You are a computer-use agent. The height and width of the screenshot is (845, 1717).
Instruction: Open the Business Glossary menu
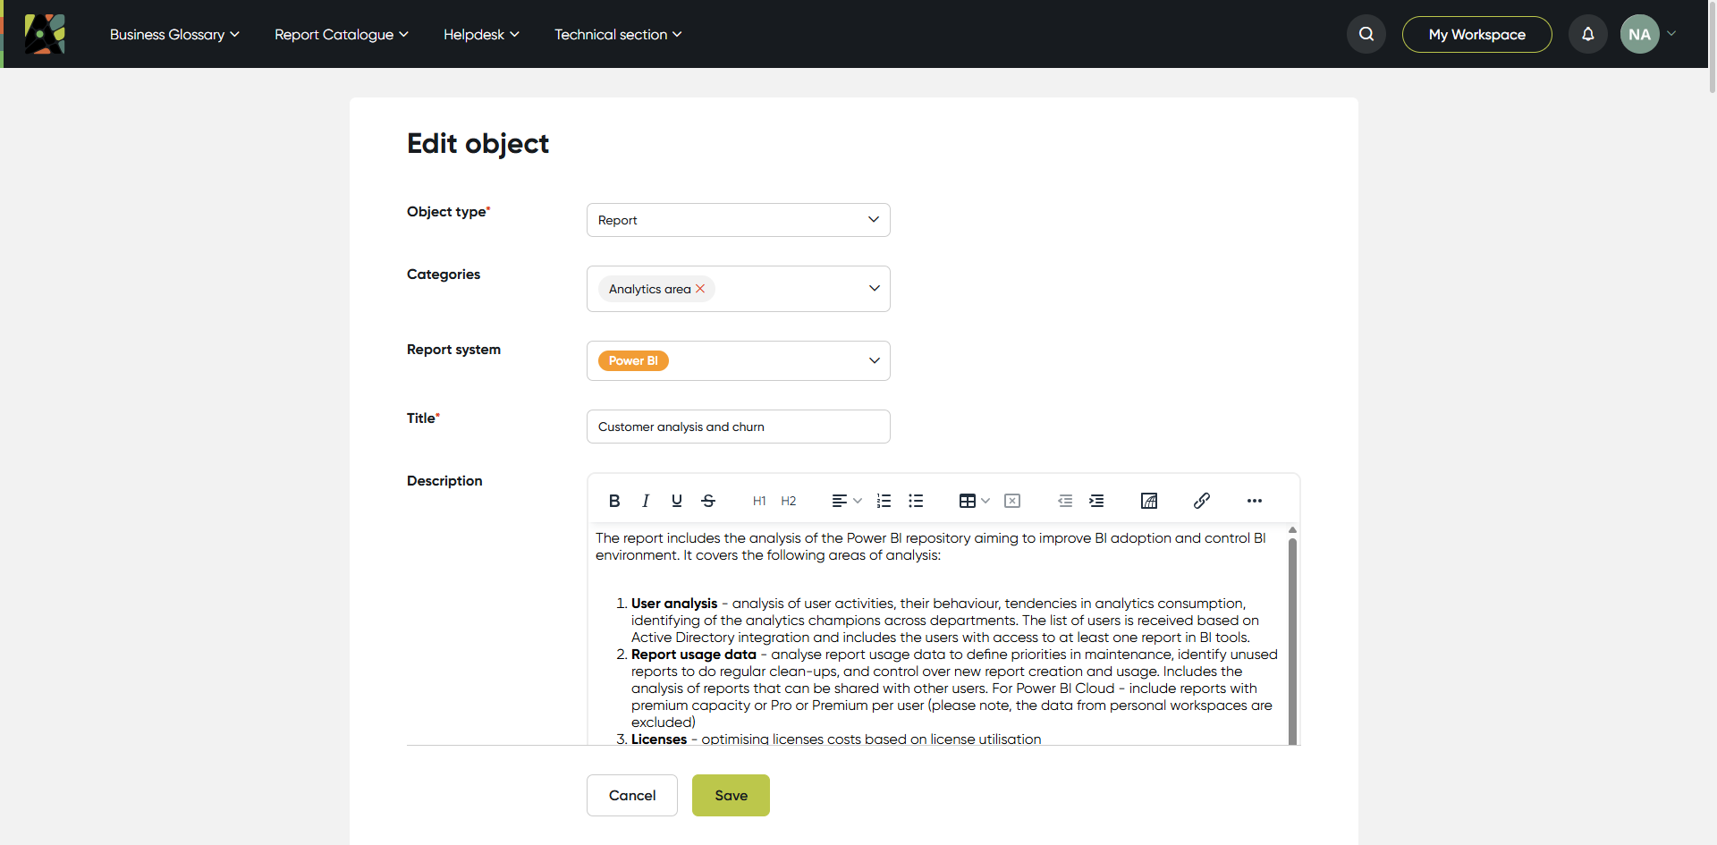click(x=174, y=34)
